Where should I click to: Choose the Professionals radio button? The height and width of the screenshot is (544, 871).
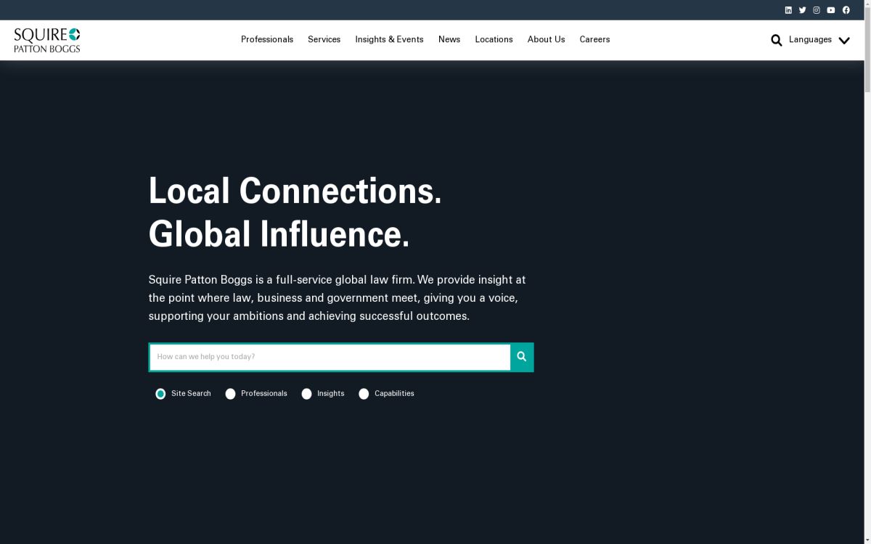[x=231, y=394]
